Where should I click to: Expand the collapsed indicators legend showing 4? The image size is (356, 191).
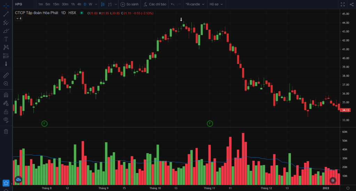point(19,18)
